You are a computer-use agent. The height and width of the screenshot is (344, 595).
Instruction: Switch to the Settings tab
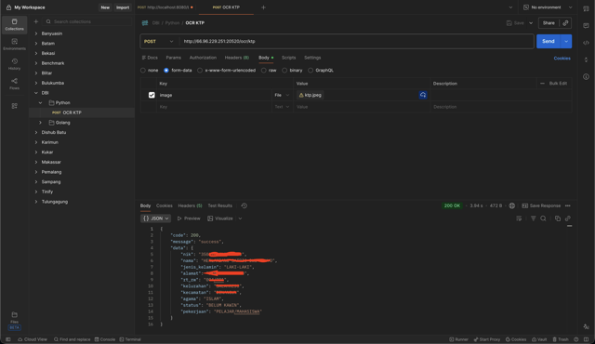tap(312, 58)
